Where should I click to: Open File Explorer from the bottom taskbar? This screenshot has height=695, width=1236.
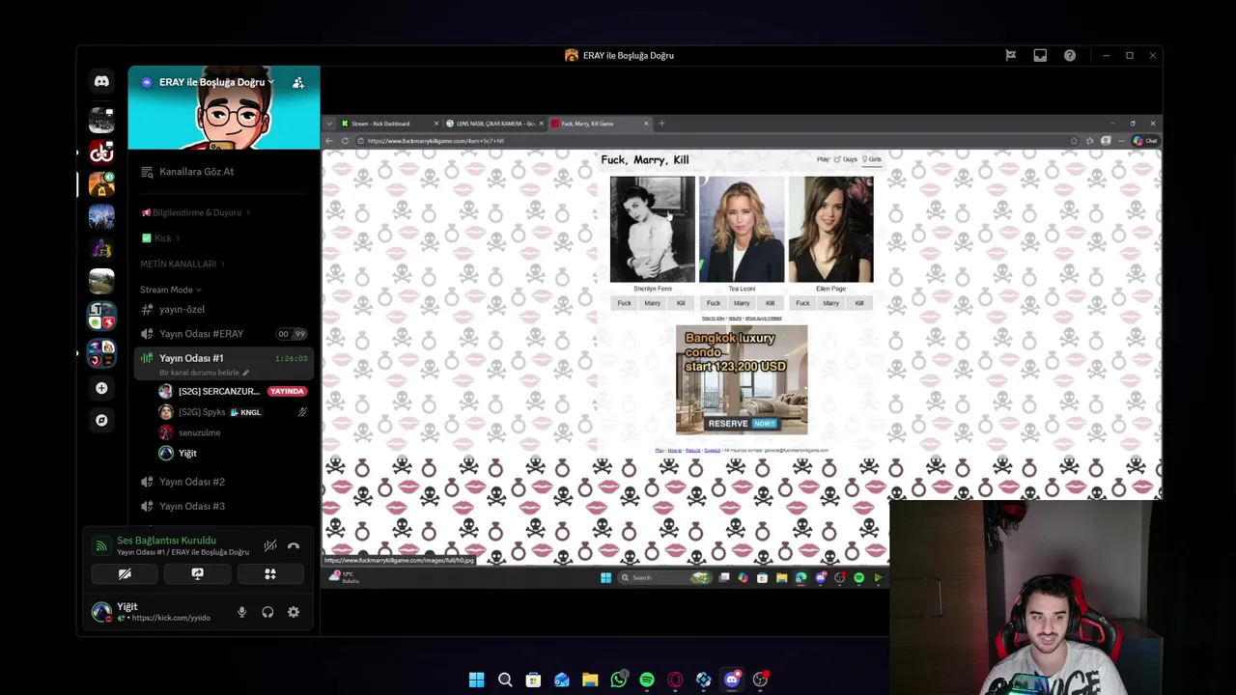(x=590, y=680)
